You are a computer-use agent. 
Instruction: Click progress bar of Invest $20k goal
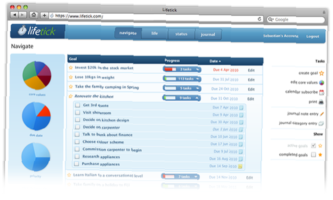(170, 69)
